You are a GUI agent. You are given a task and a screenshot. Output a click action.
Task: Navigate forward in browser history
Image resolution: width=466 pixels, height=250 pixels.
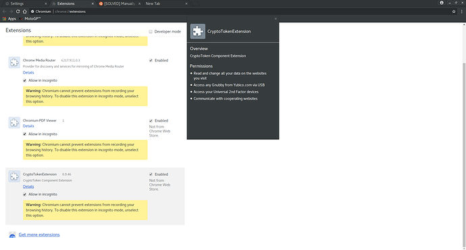[x=11, y=11]
